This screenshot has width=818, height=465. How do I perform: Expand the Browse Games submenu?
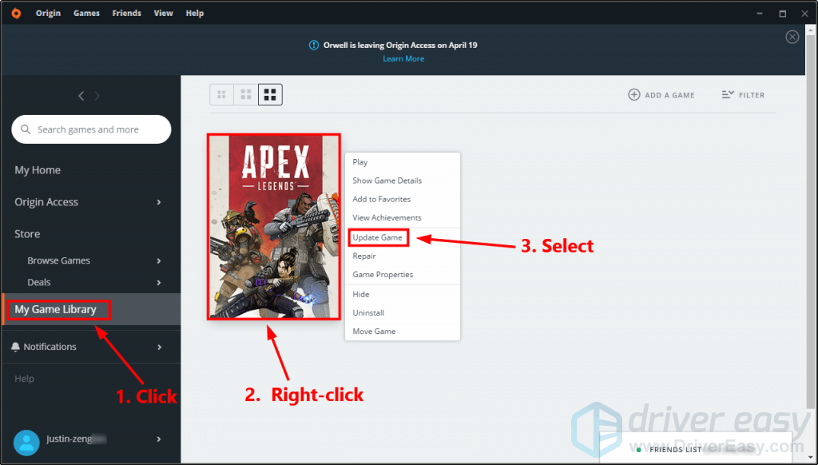click(x=159, y=260)
